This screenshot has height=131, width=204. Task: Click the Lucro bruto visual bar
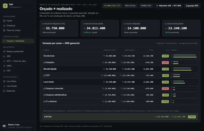184,82
